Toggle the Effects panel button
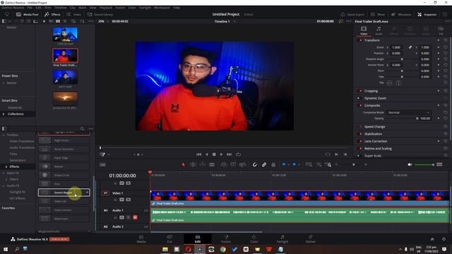452x254 pixels. [x=52, y=14]
